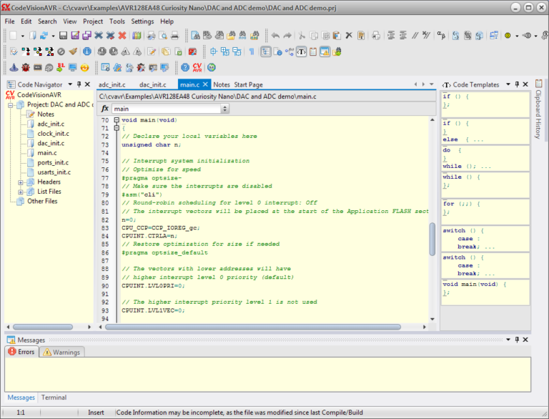Click the editor horizontal scrollbar thumb

pos(253,327)
